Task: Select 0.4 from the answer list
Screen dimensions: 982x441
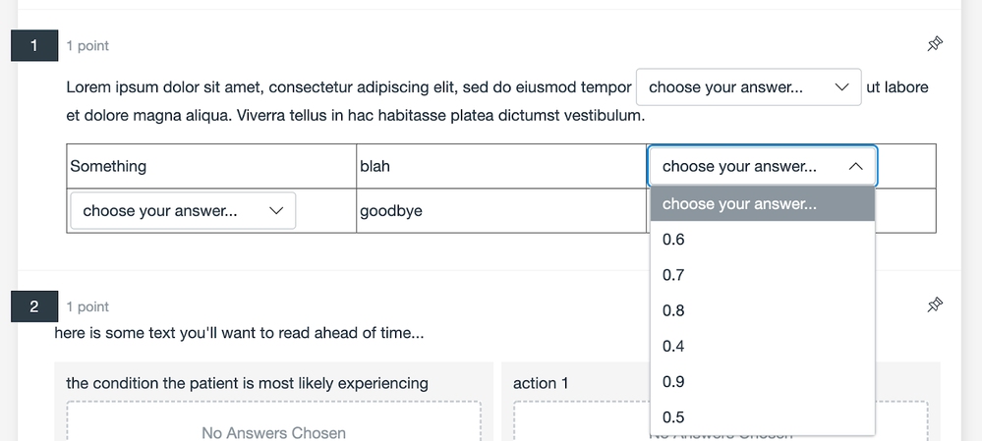Action: click(674, 346)
